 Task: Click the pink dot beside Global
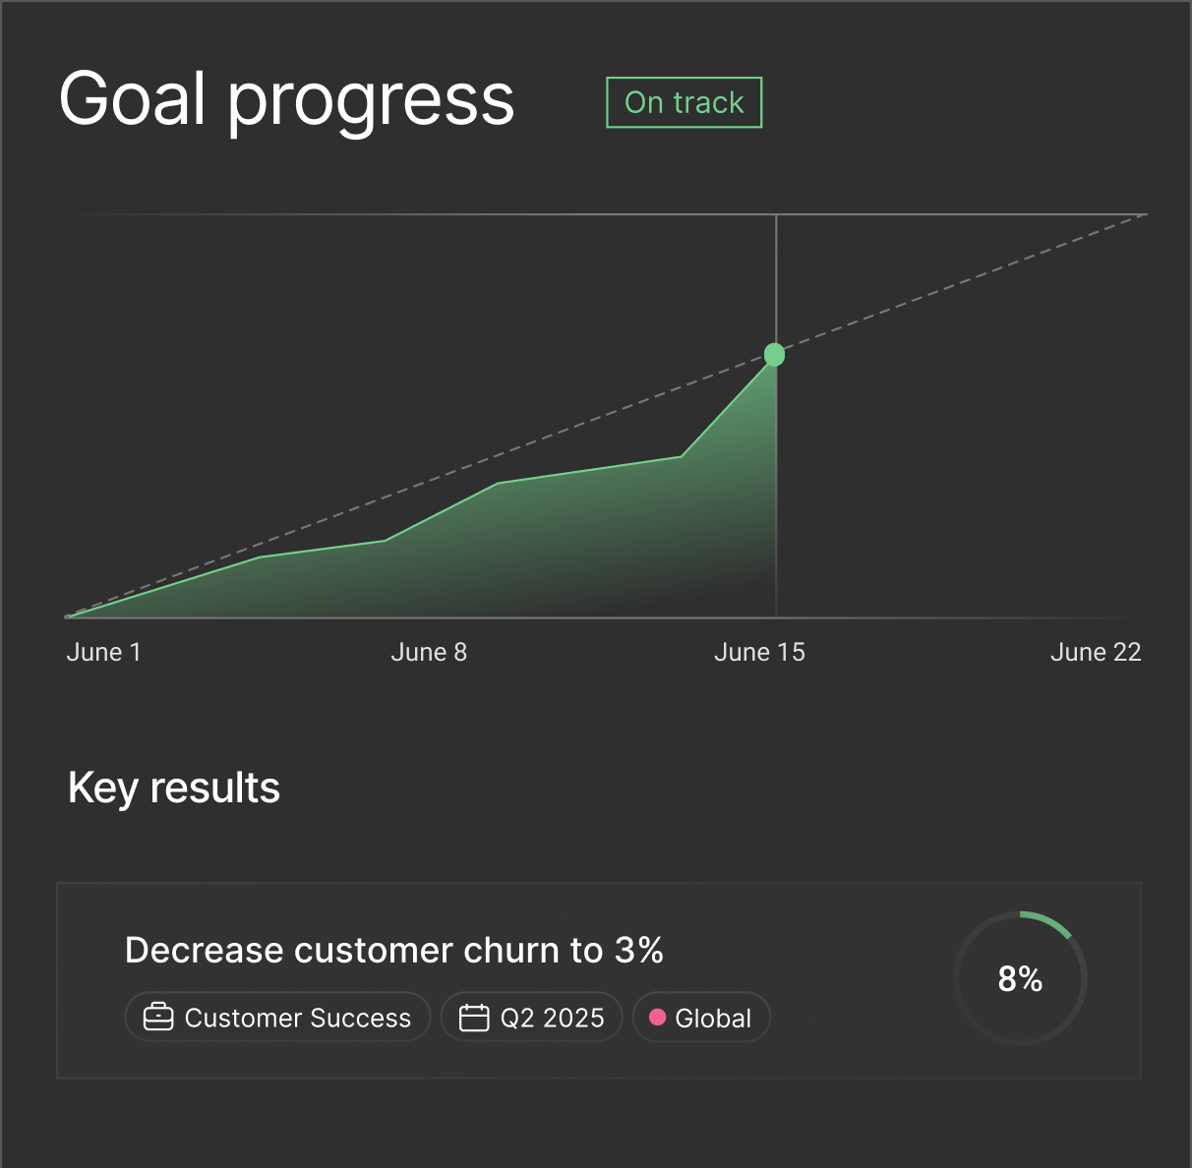pyautogui.click(x=658, y=1017)
